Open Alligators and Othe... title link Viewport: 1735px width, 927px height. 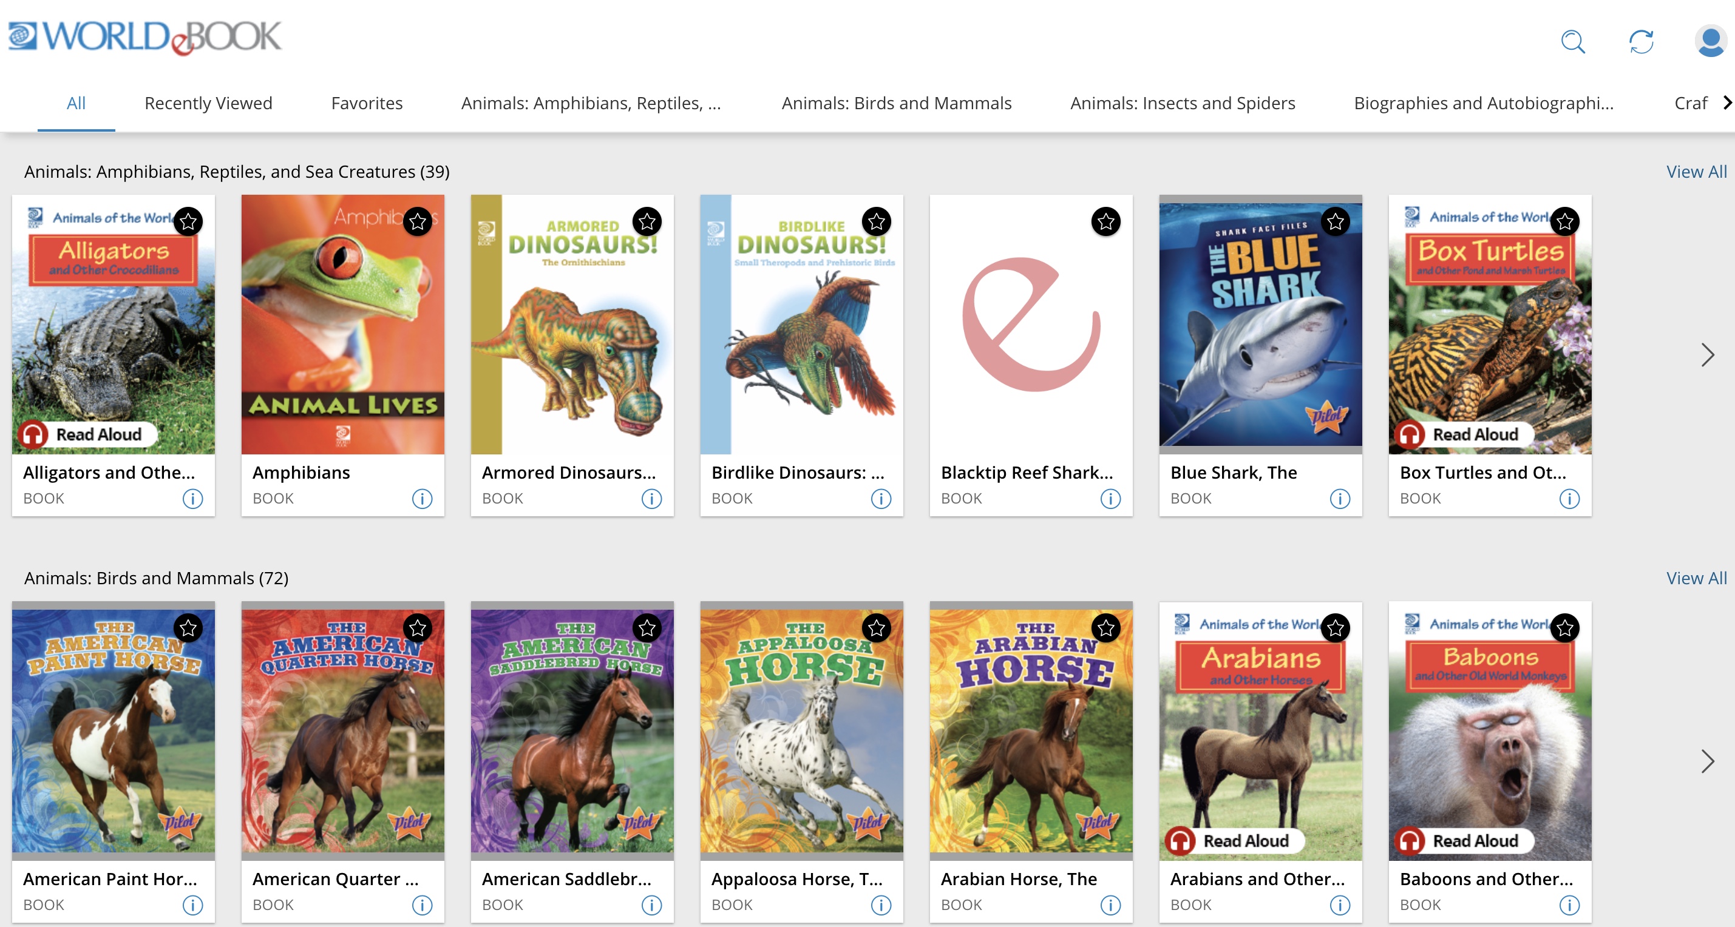point(109,473)
